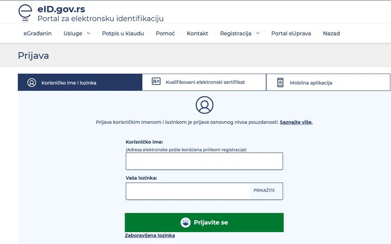Click the large user avatar icon
The height and width of the screenshot is (244, 391).
click(x=205, y=105)
